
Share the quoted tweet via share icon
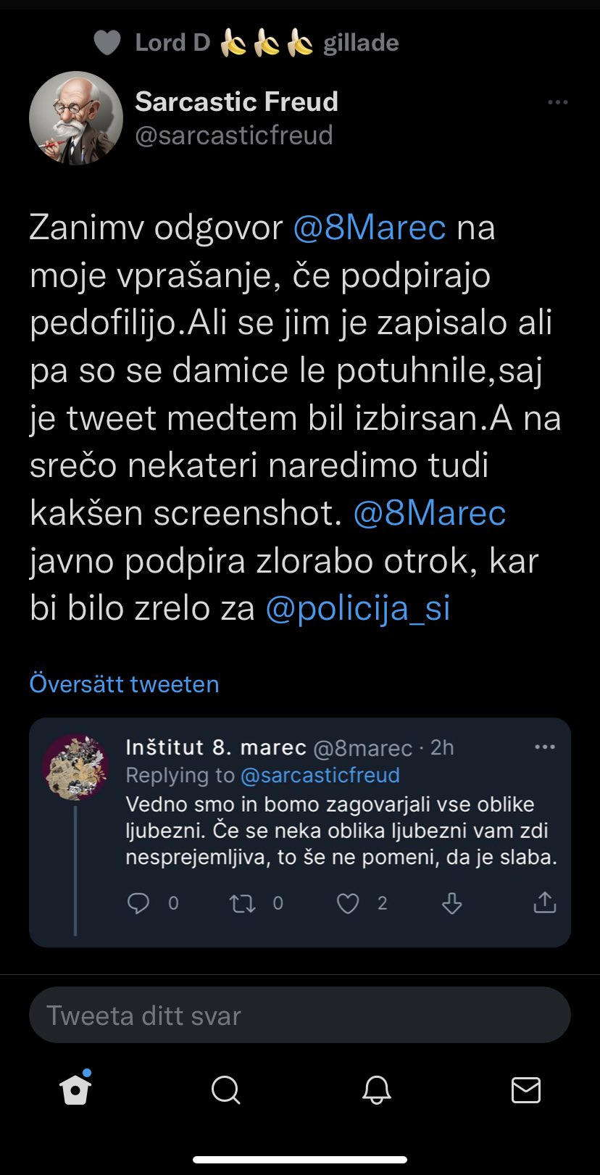pos(544,902)
